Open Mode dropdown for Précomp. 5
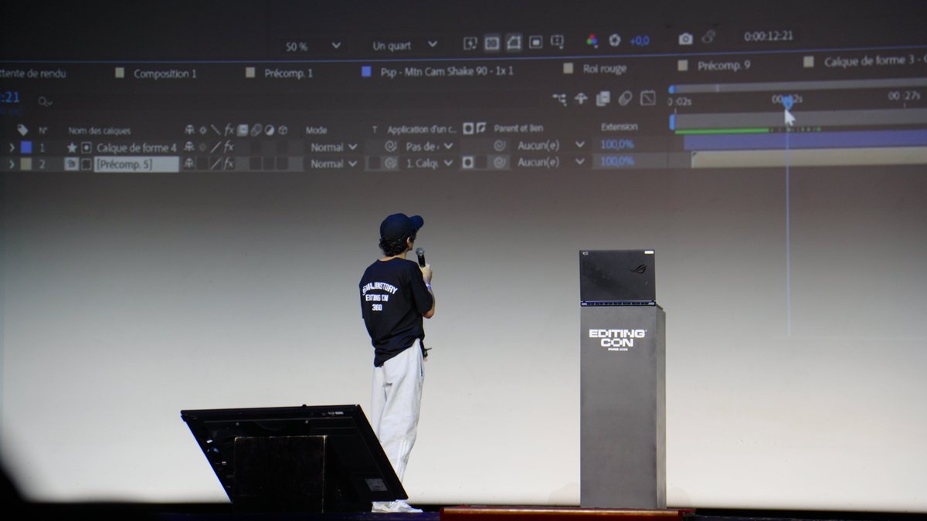Image resolution: width=927 pixels, height=521 pixels. [x=334, y=164]
